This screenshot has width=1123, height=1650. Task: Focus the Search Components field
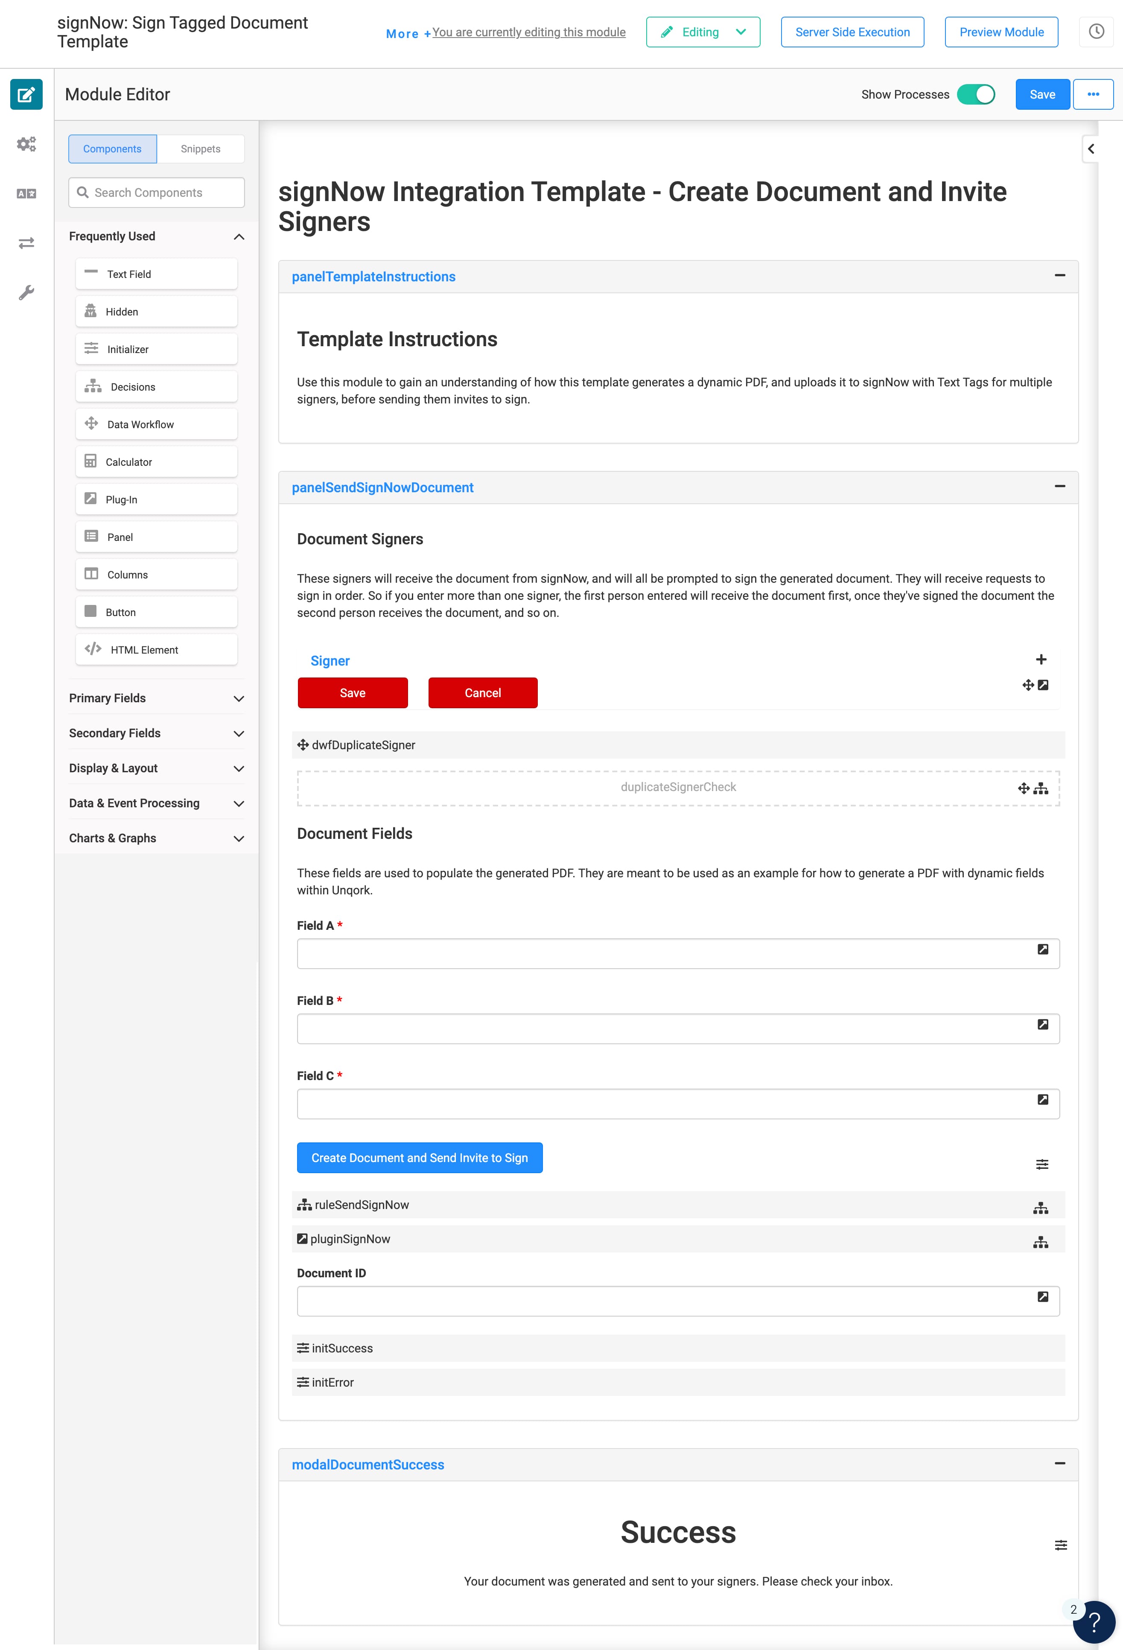tap(156, 193)
